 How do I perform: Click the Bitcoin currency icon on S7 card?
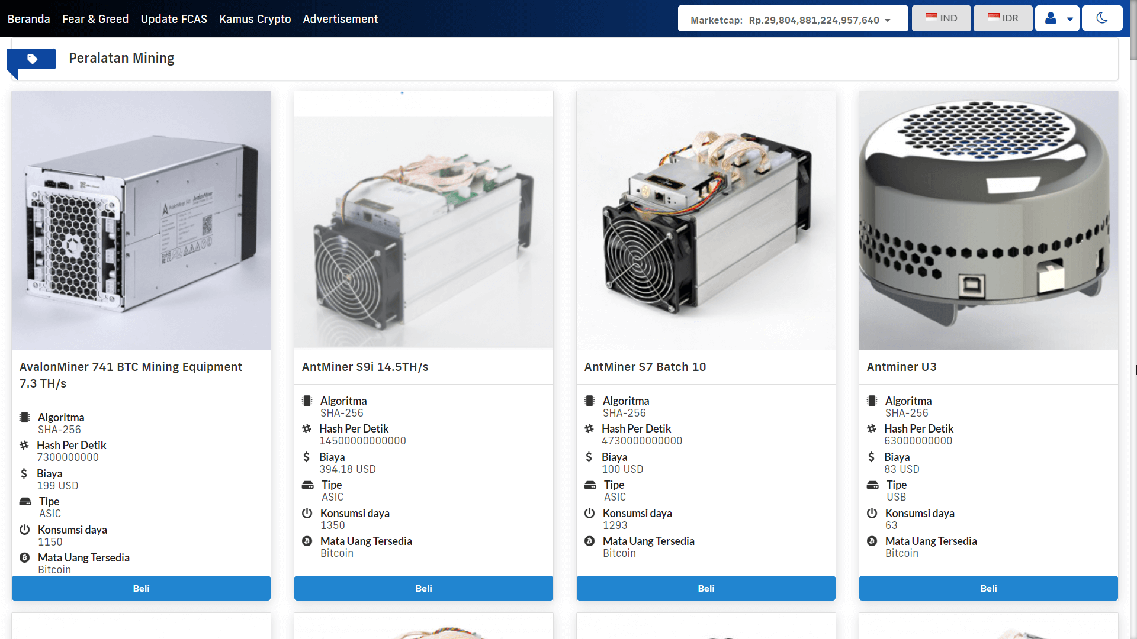point(589,541)
